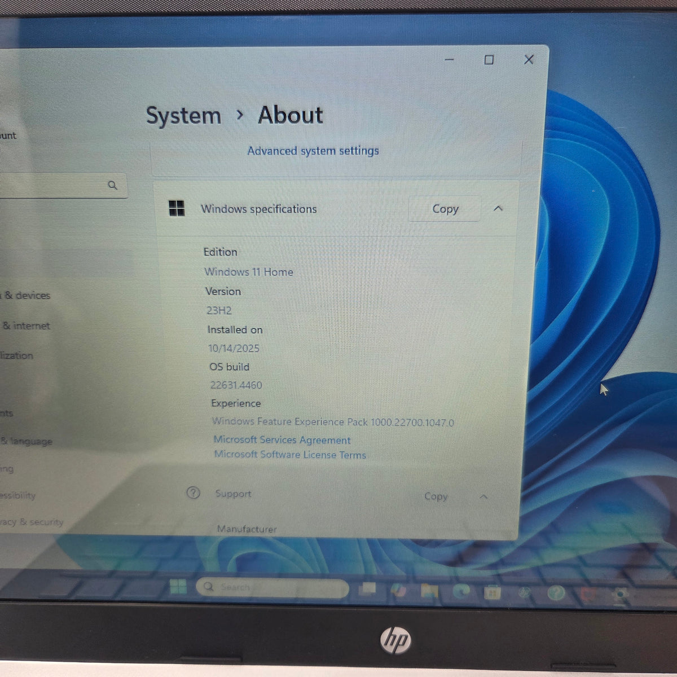Launch Copilot from the taskbar
Viewport: 677px width, 677px height.
398,590
